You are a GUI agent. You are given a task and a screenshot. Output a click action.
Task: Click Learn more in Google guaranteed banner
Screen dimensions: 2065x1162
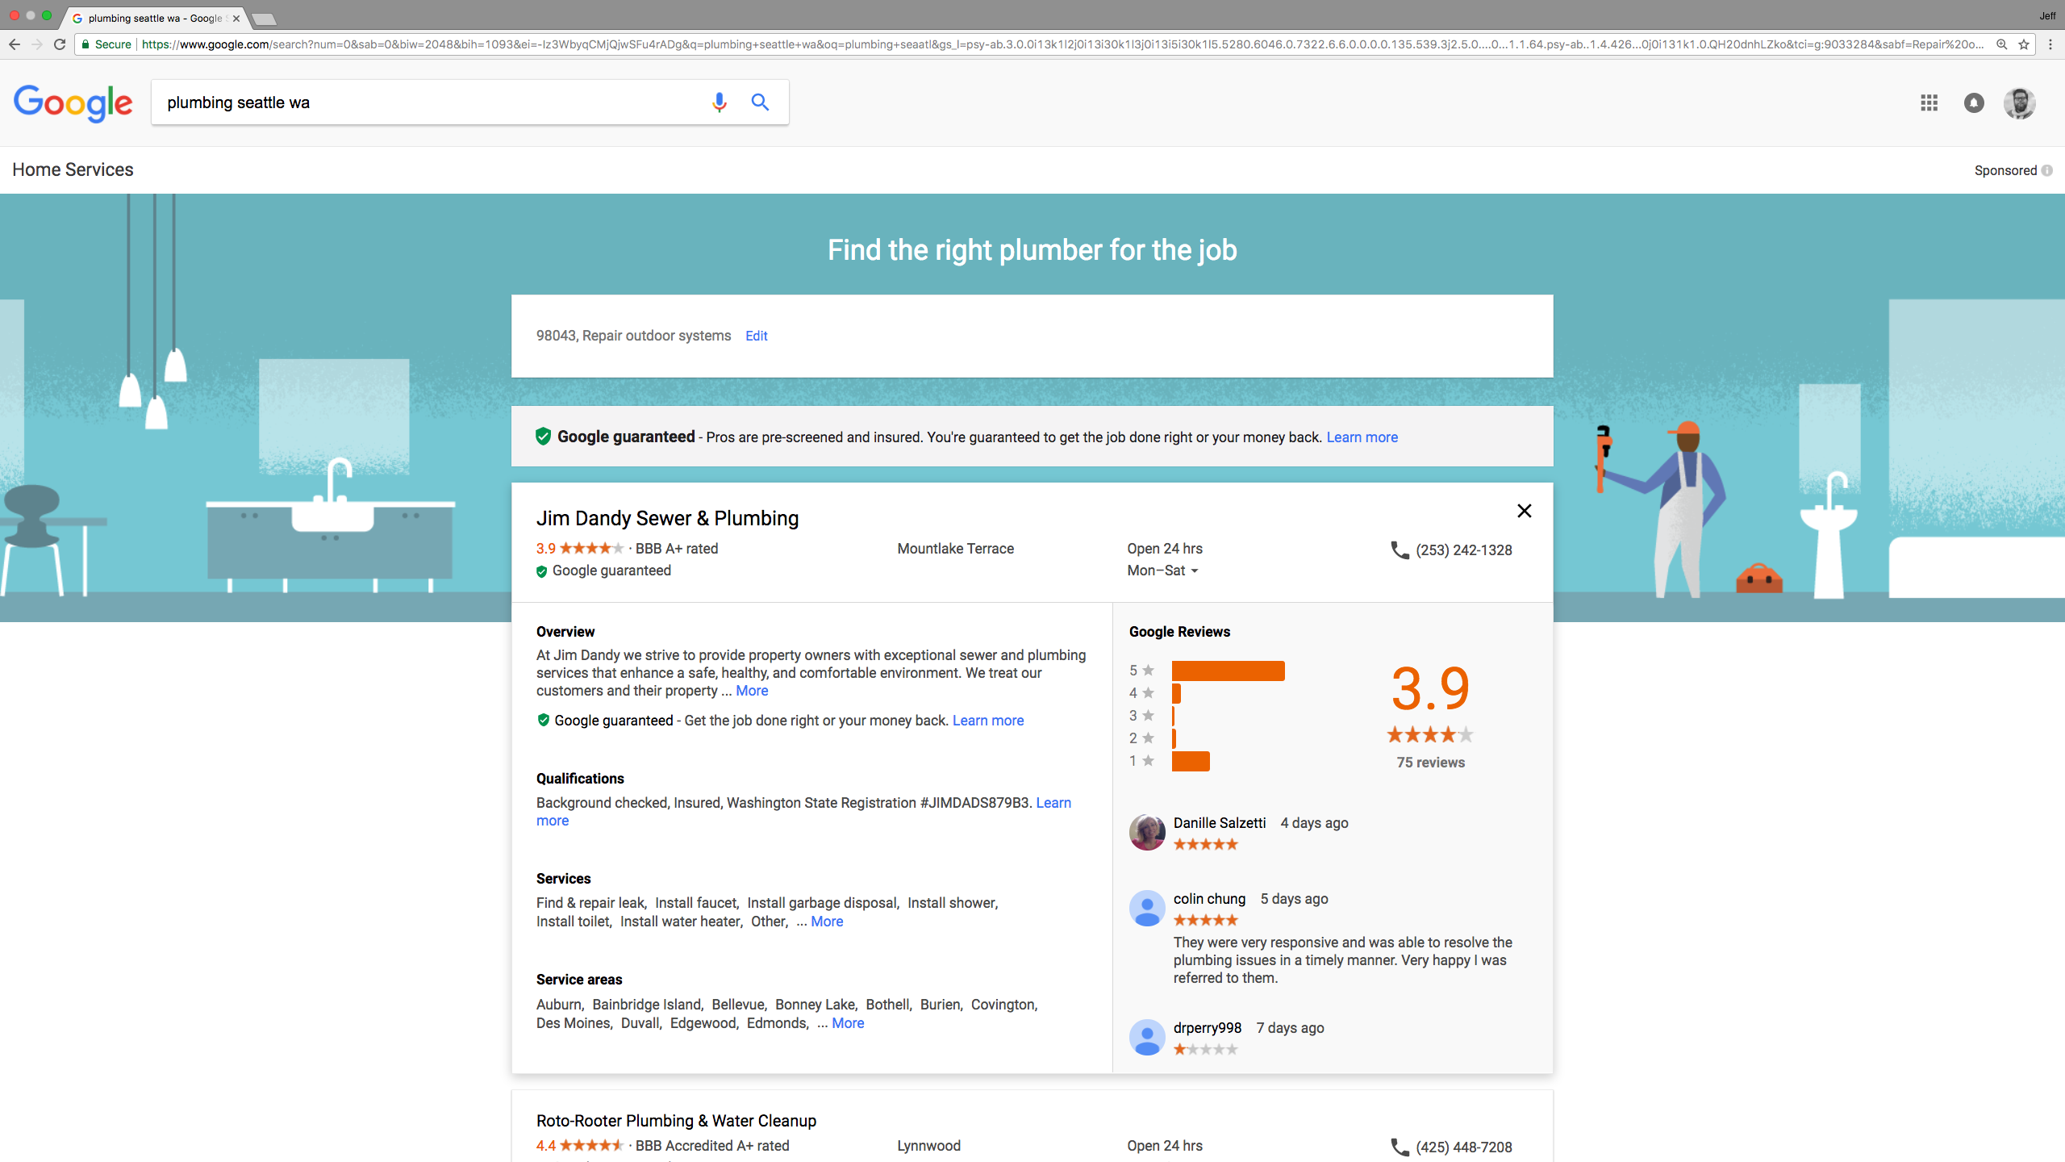click(x=1362, y=437)
